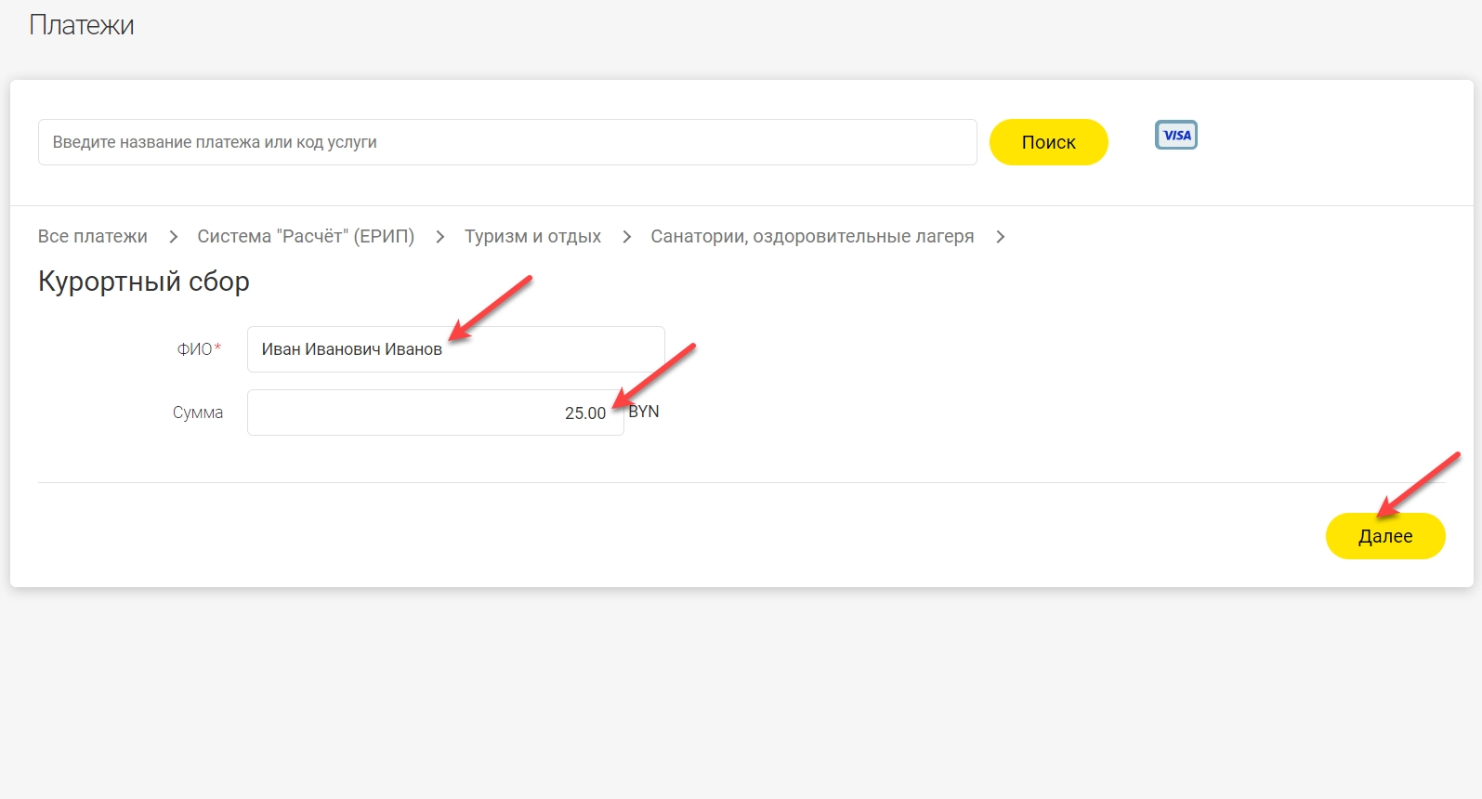The width and height of the screenshot is (1482, 799).
Task: Click the Visa card icon
Action: point(1175,135)
